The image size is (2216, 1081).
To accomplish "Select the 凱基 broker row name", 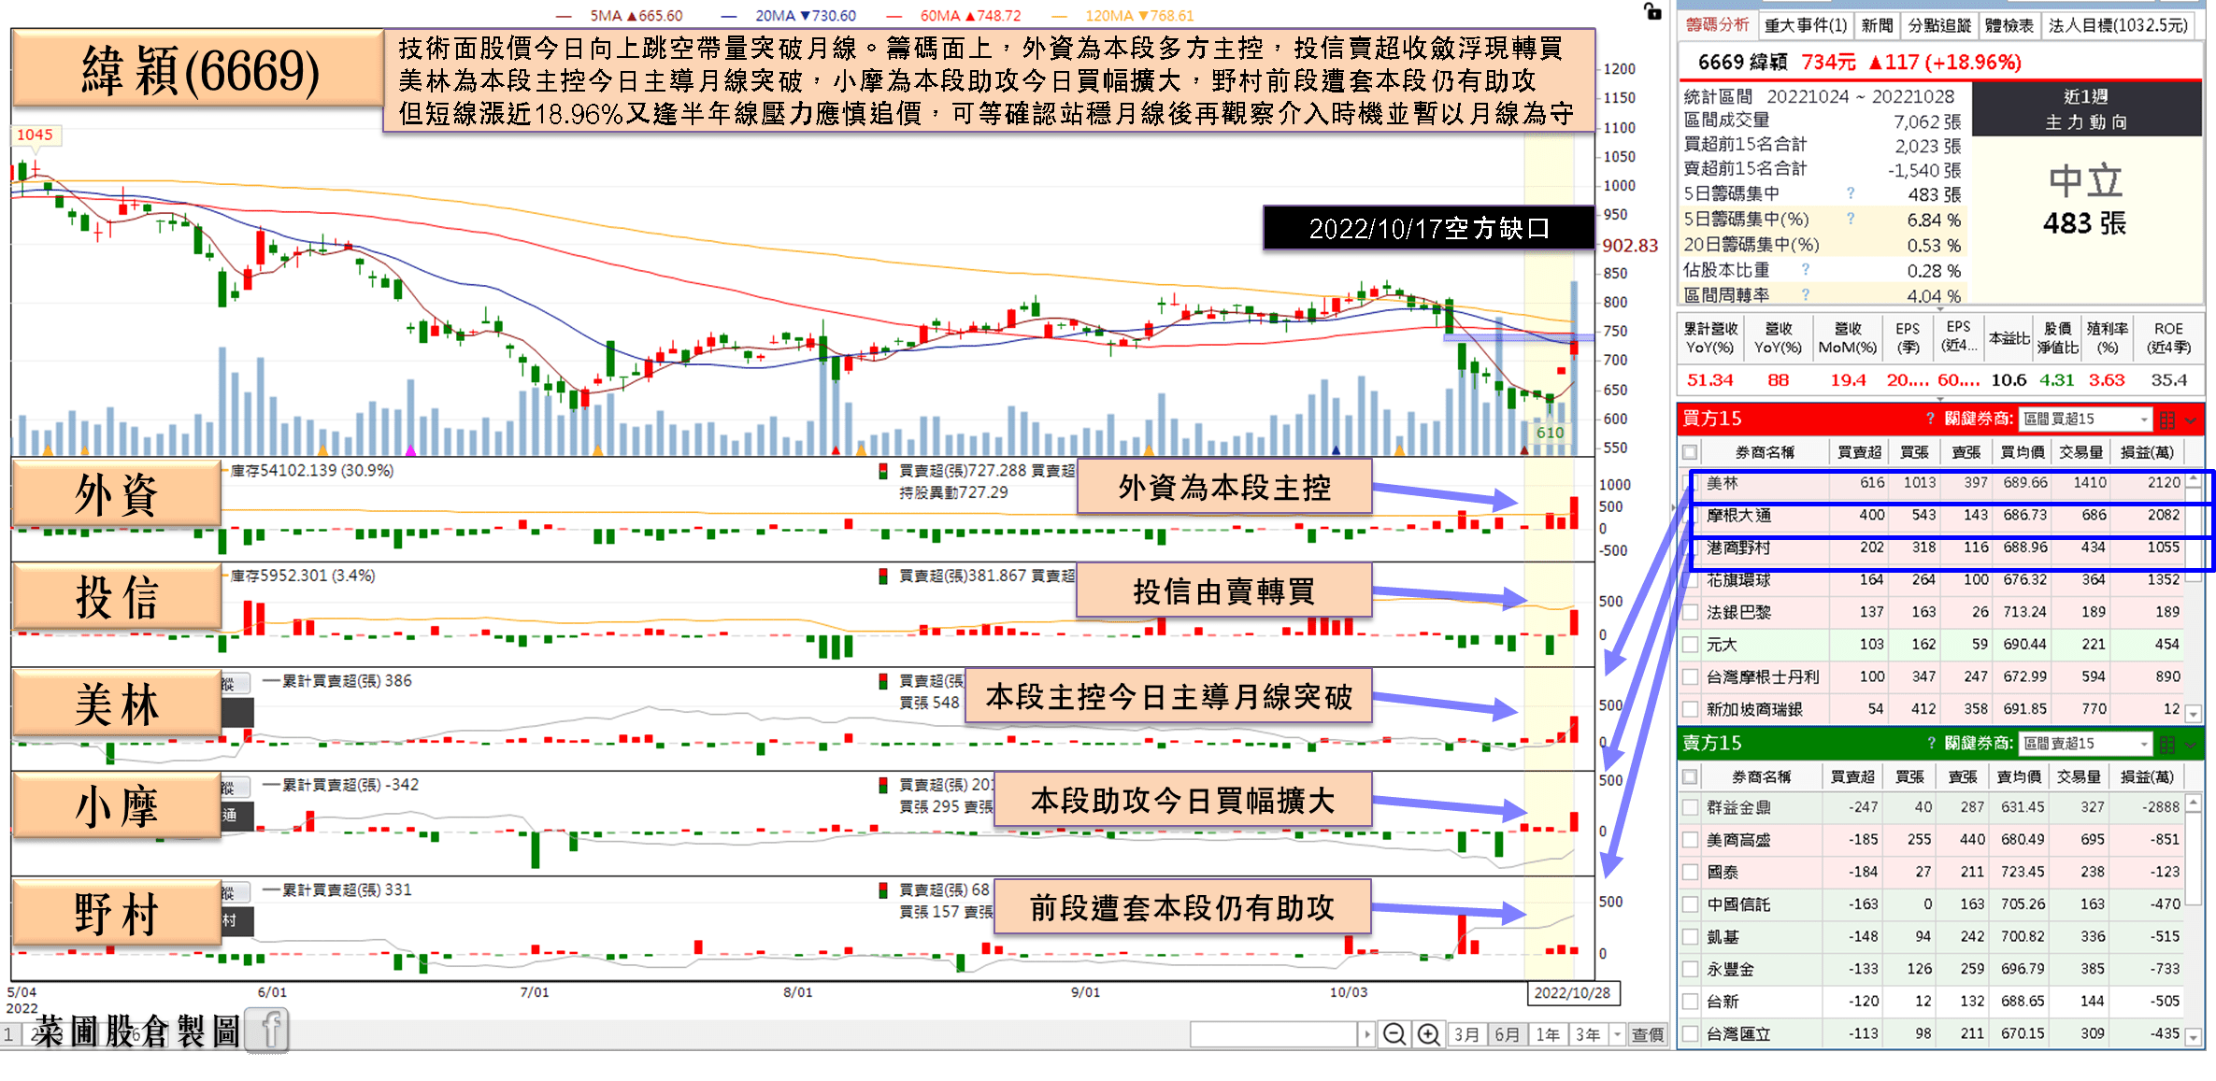I will [x=1723, y=937].
